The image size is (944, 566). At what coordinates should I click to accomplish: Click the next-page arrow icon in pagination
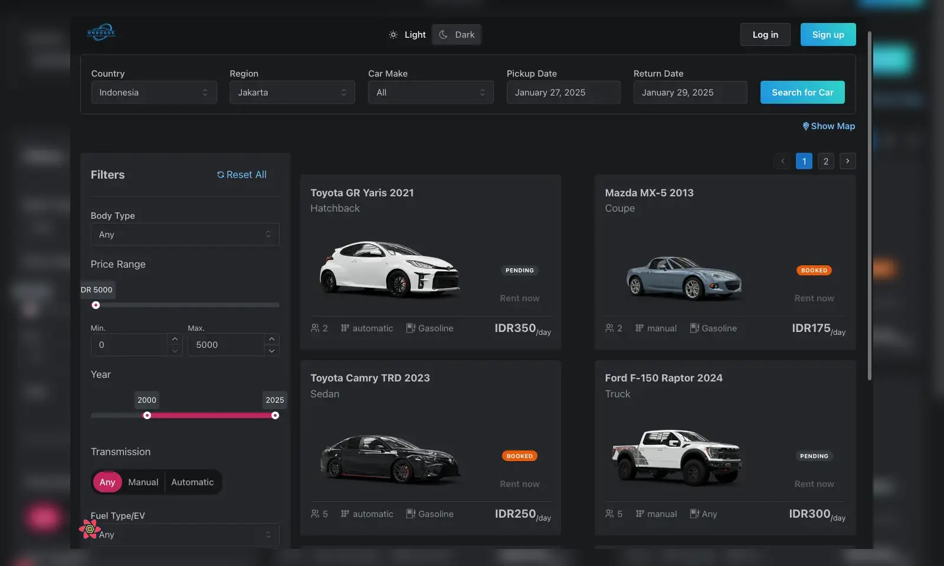[x=848, y=161]
